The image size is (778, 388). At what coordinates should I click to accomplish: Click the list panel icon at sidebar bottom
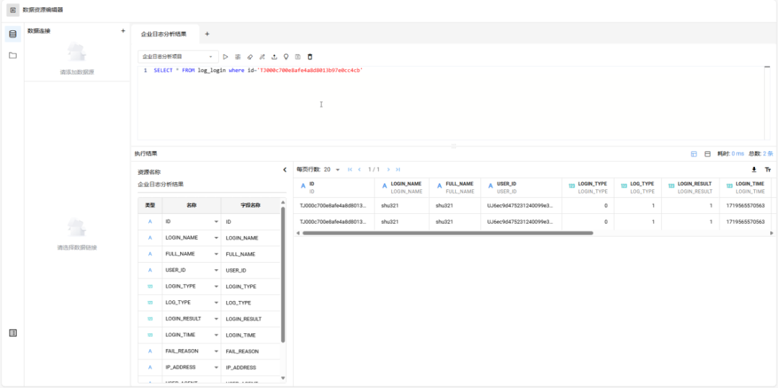[13, 333]
